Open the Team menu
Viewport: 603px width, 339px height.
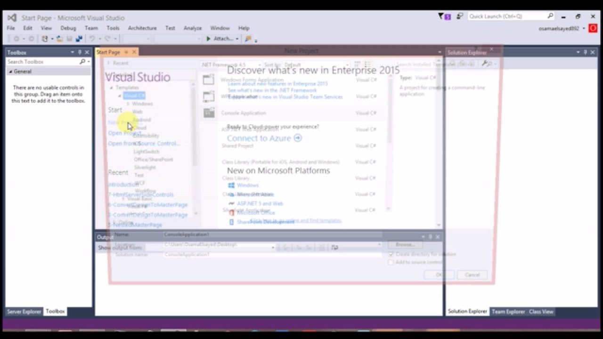point(91,28)
